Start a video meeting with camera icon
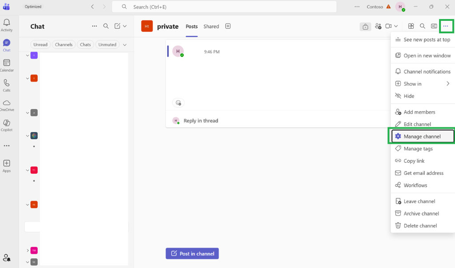 pos(388,26)
